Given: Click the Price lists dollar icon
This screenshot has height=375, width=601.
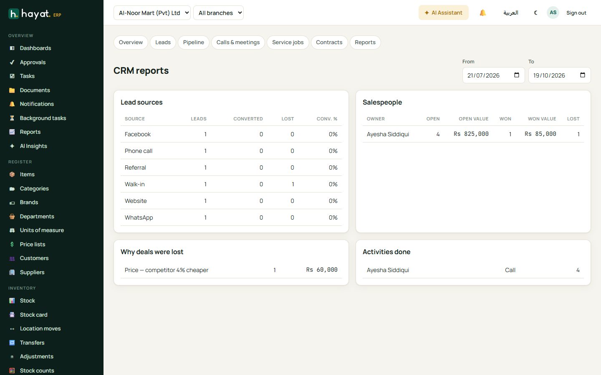Looking at the screenshot, I should point(12,245).
